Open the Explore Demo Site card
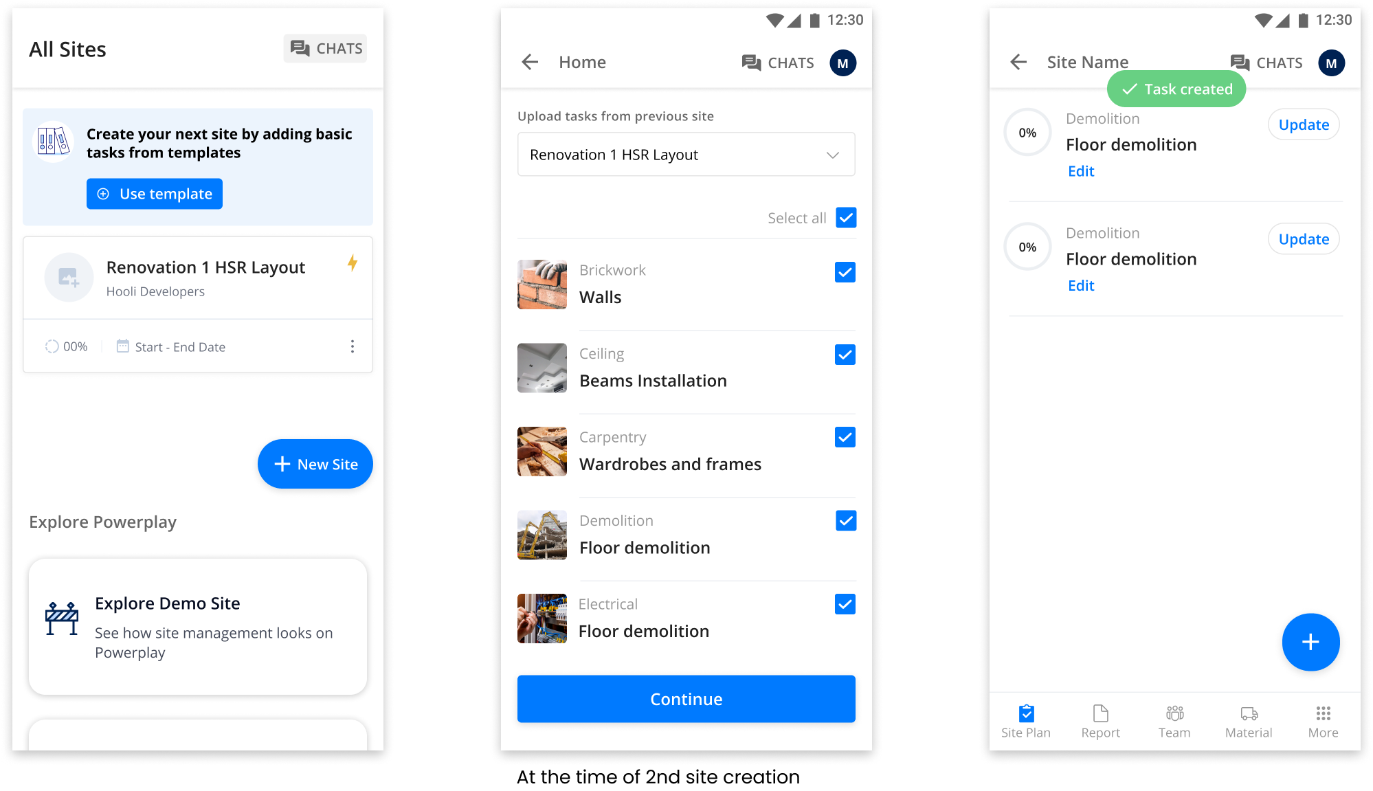Image resolution: width=1373 pixels, height=791 pixels. [x=198, y=626]
